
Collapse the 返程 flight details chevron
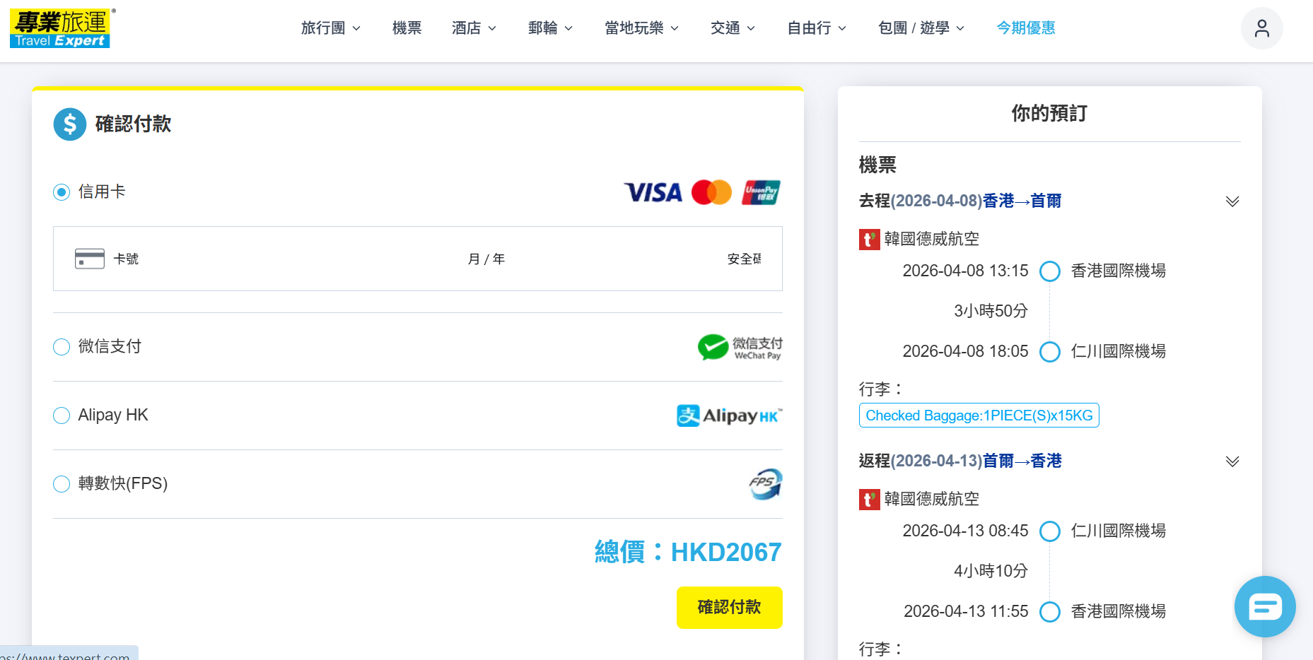(1232, 461)
